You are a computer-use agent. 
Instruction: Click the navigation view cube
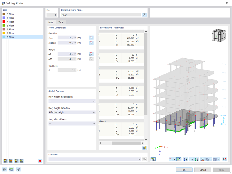tap(219, 35)
